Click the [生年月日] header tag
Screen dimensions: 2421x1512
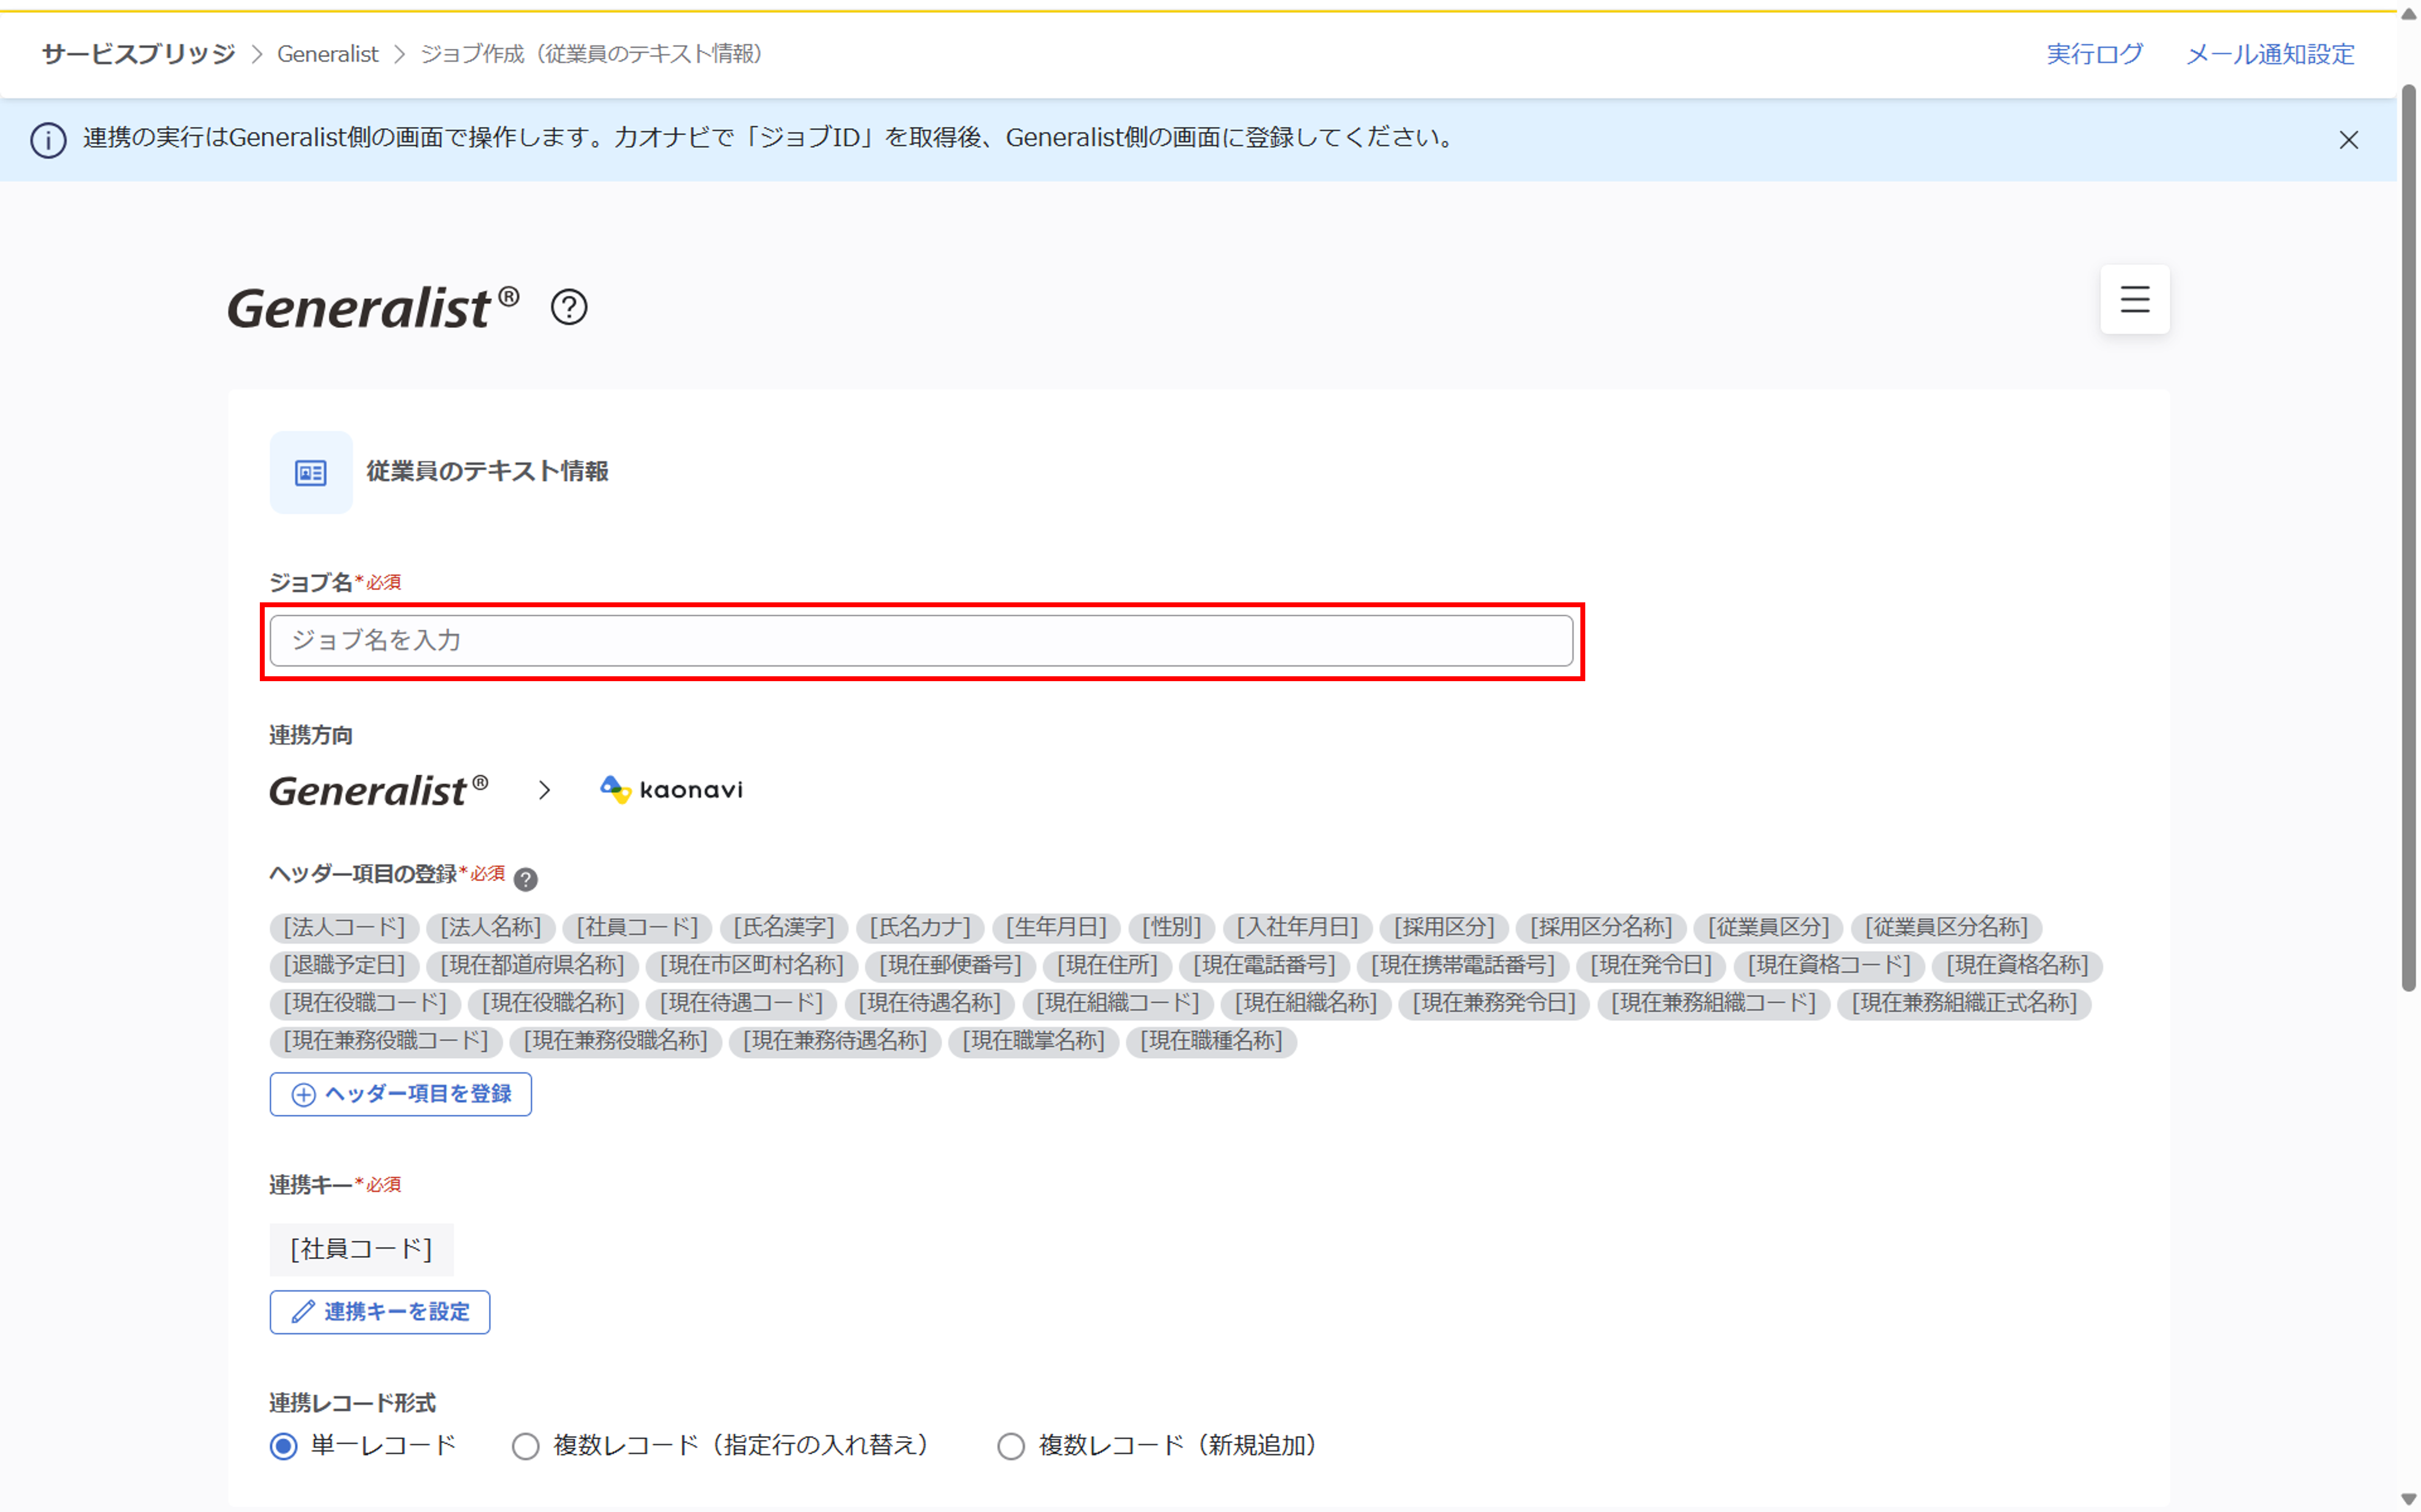[1056, 927]
